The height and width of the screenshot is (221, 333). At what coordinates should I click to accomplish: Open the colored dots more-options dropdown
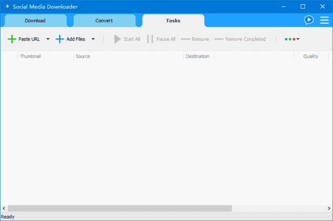292,39
